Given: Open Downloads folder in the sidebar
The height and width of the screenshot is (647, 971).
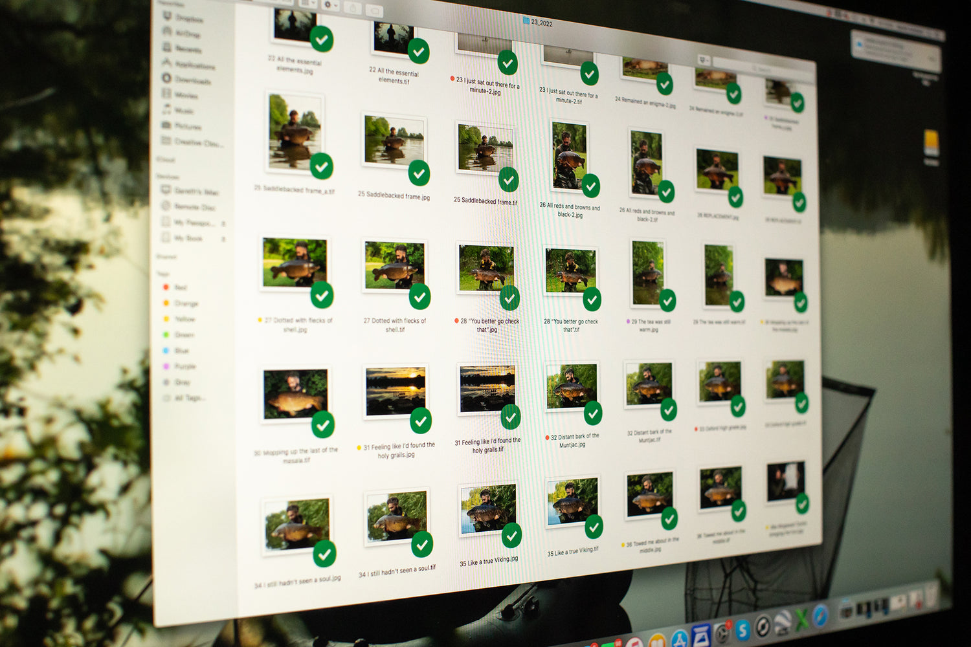Looking at the screenshot, I should point(167,78).
